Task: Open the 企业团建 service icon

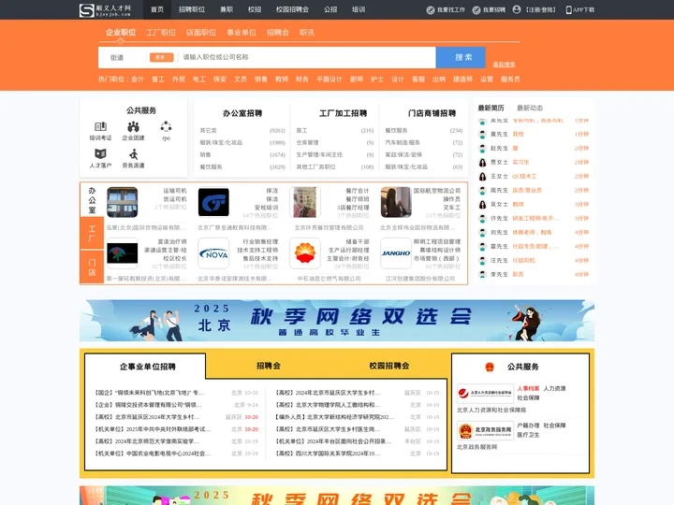Action: 133,126
